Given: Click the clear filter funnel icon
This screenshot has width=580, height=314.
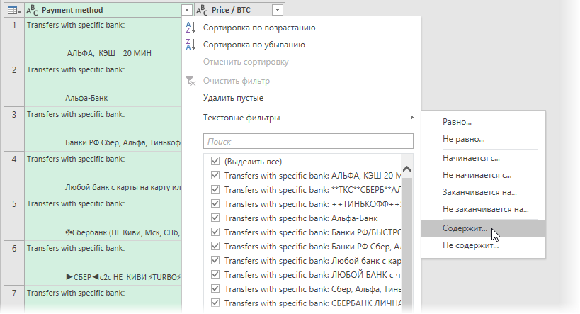Looking at the screenshot, I should [191, 81].
